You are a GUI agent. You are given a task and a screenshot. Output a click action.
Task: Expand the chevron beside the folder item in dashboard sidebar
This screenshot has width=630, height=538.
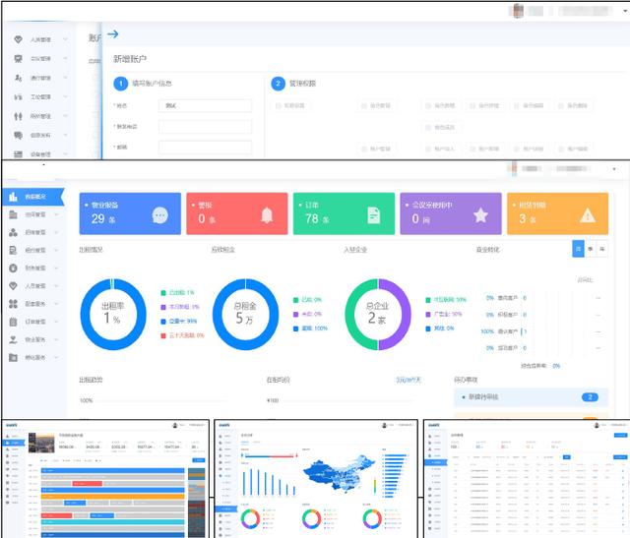[x=56, y=357]
